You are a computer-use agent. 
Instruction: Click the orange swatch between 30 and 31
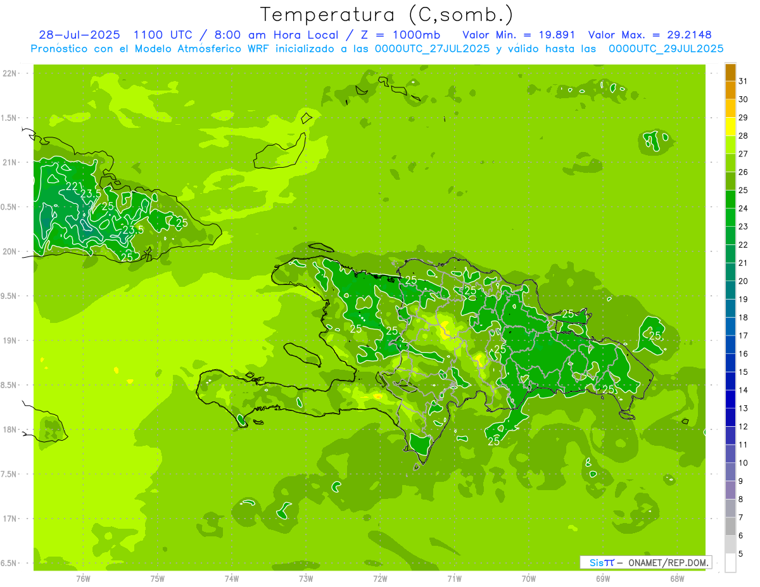731,90
